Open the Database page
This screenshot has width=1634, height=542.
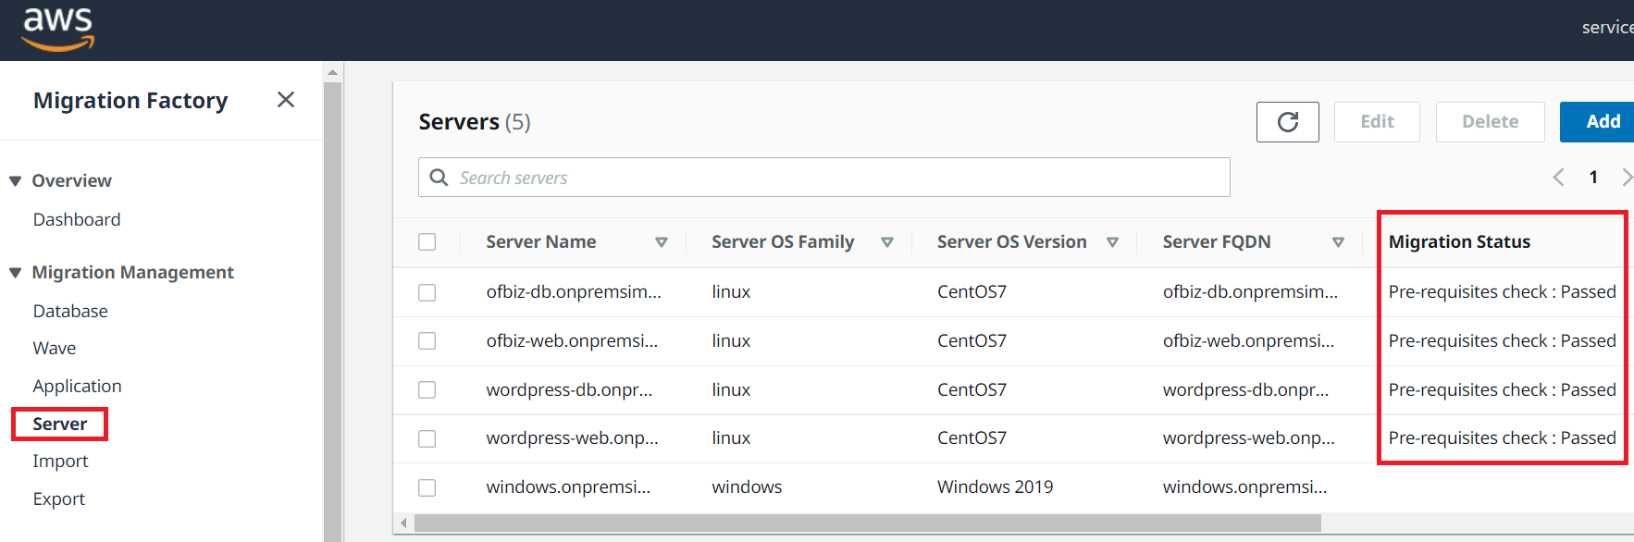coord(70,311)
